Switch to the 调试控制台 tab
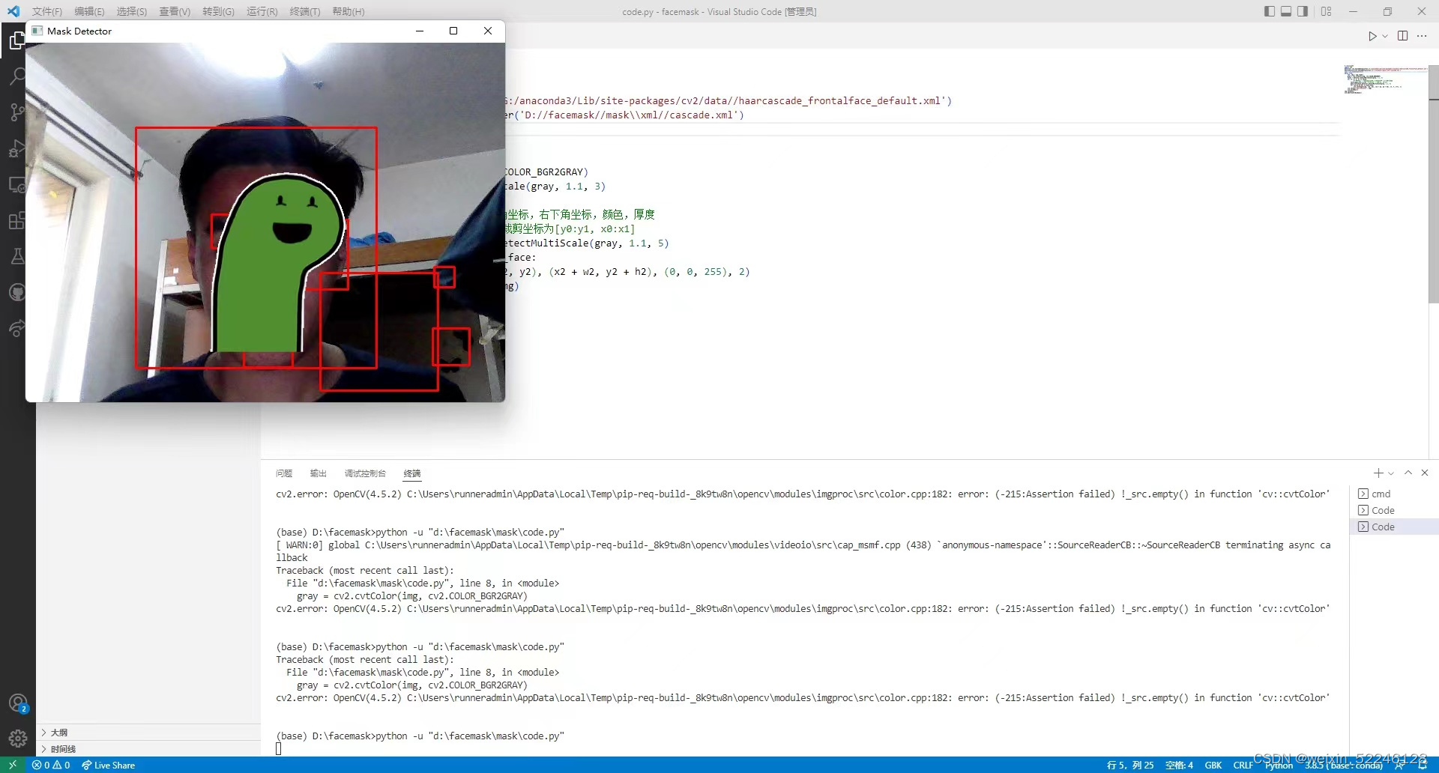Image resolution: width=1439 pixels, height=773 pixels. pos(365,473)
